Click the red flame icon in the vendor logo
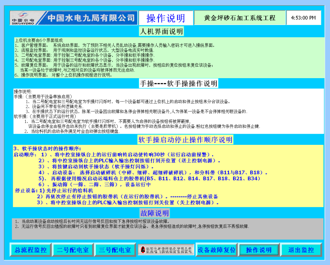 coord(143,249)
